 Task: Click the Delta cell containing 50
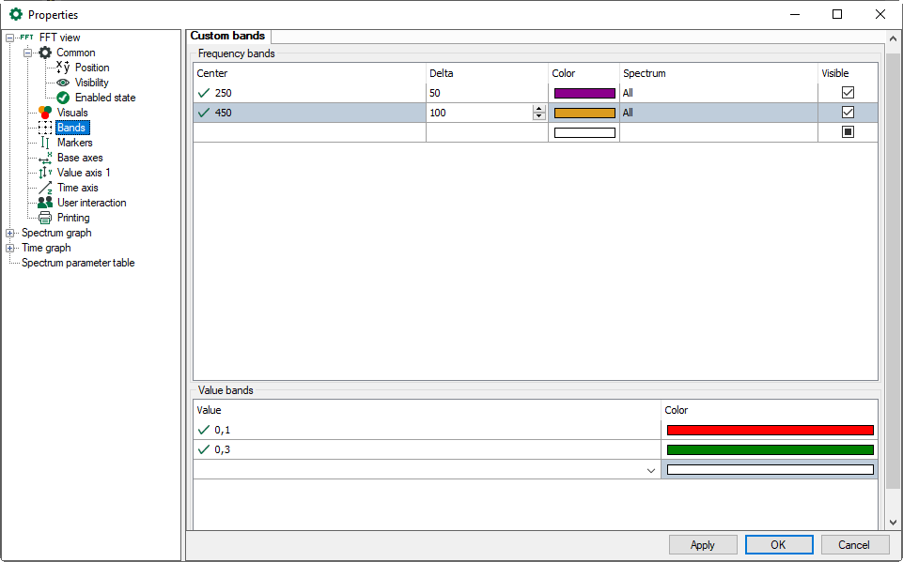coord(487,93)
